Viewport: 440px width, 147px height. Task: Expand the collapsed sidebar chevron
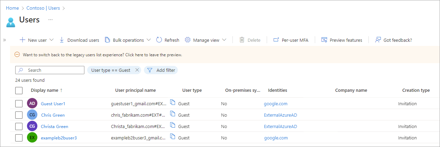pos(4,40)
